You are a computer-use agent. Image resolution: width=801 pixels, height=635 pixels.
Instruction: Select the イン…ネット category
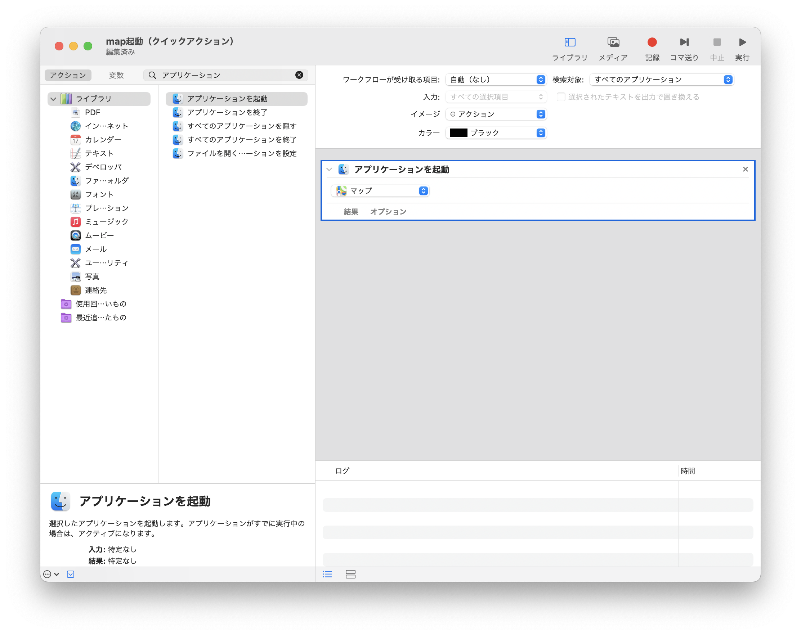click(99, 126)
